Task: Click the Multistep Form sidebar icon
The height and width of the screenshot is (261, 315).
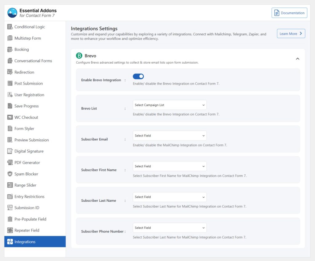Action: point(10,38)
